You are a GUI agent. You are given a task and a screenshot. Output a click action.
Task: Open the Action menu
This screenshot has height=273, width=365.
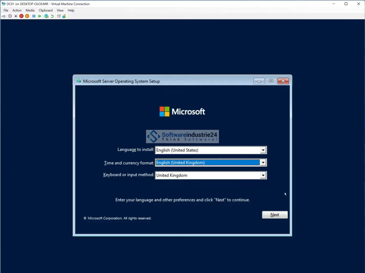[x=17, y=10]
